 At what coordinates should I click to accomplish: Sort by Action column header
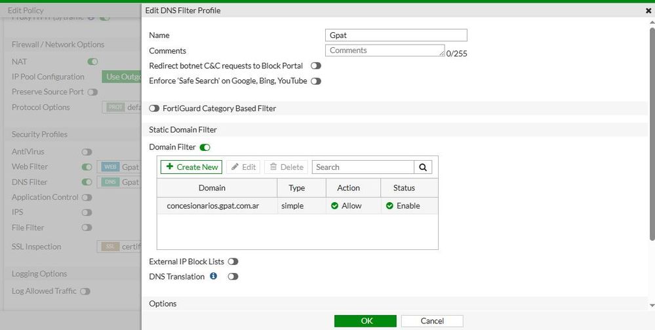(353, 188)
